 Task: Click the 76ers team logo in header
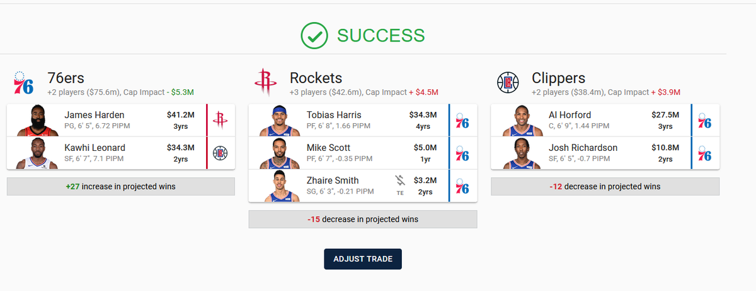(23, 83)
